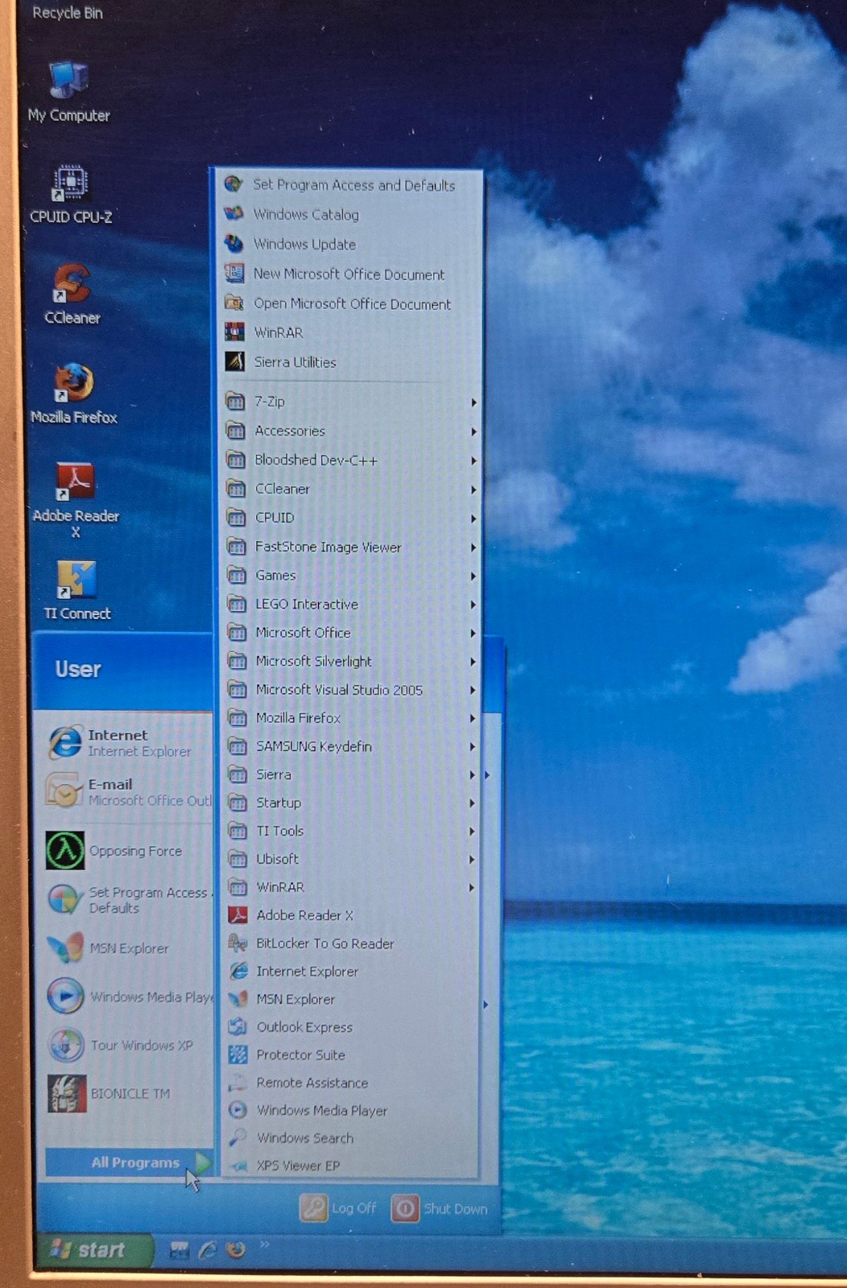Expand the 7-Zip submenu arrow
Image resolution: width=847 pixels, height=1288 pixels.
[473, 402]
